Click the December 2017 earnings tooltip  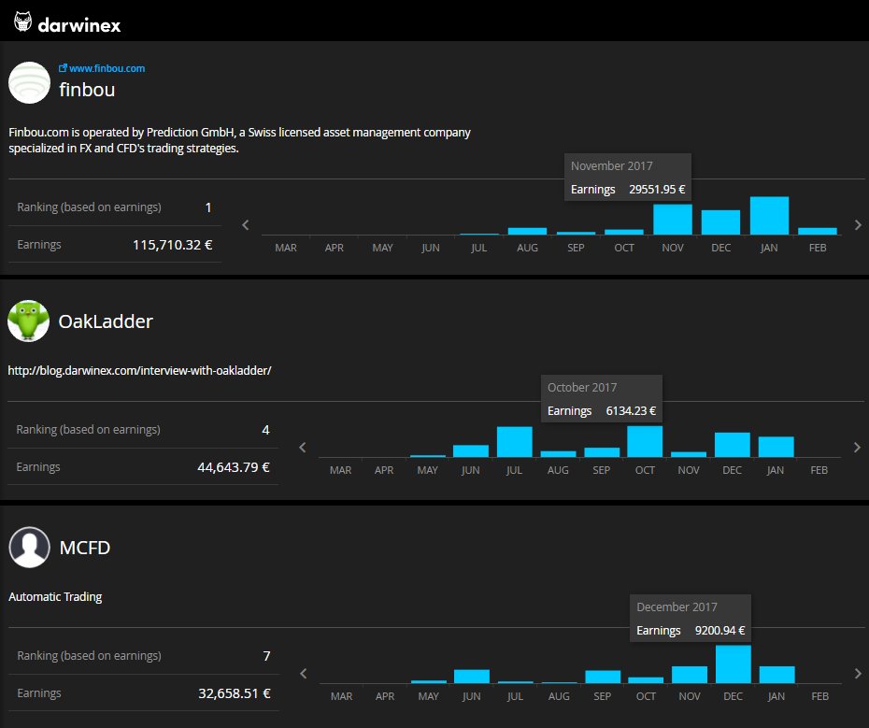(x=691, y=619)
